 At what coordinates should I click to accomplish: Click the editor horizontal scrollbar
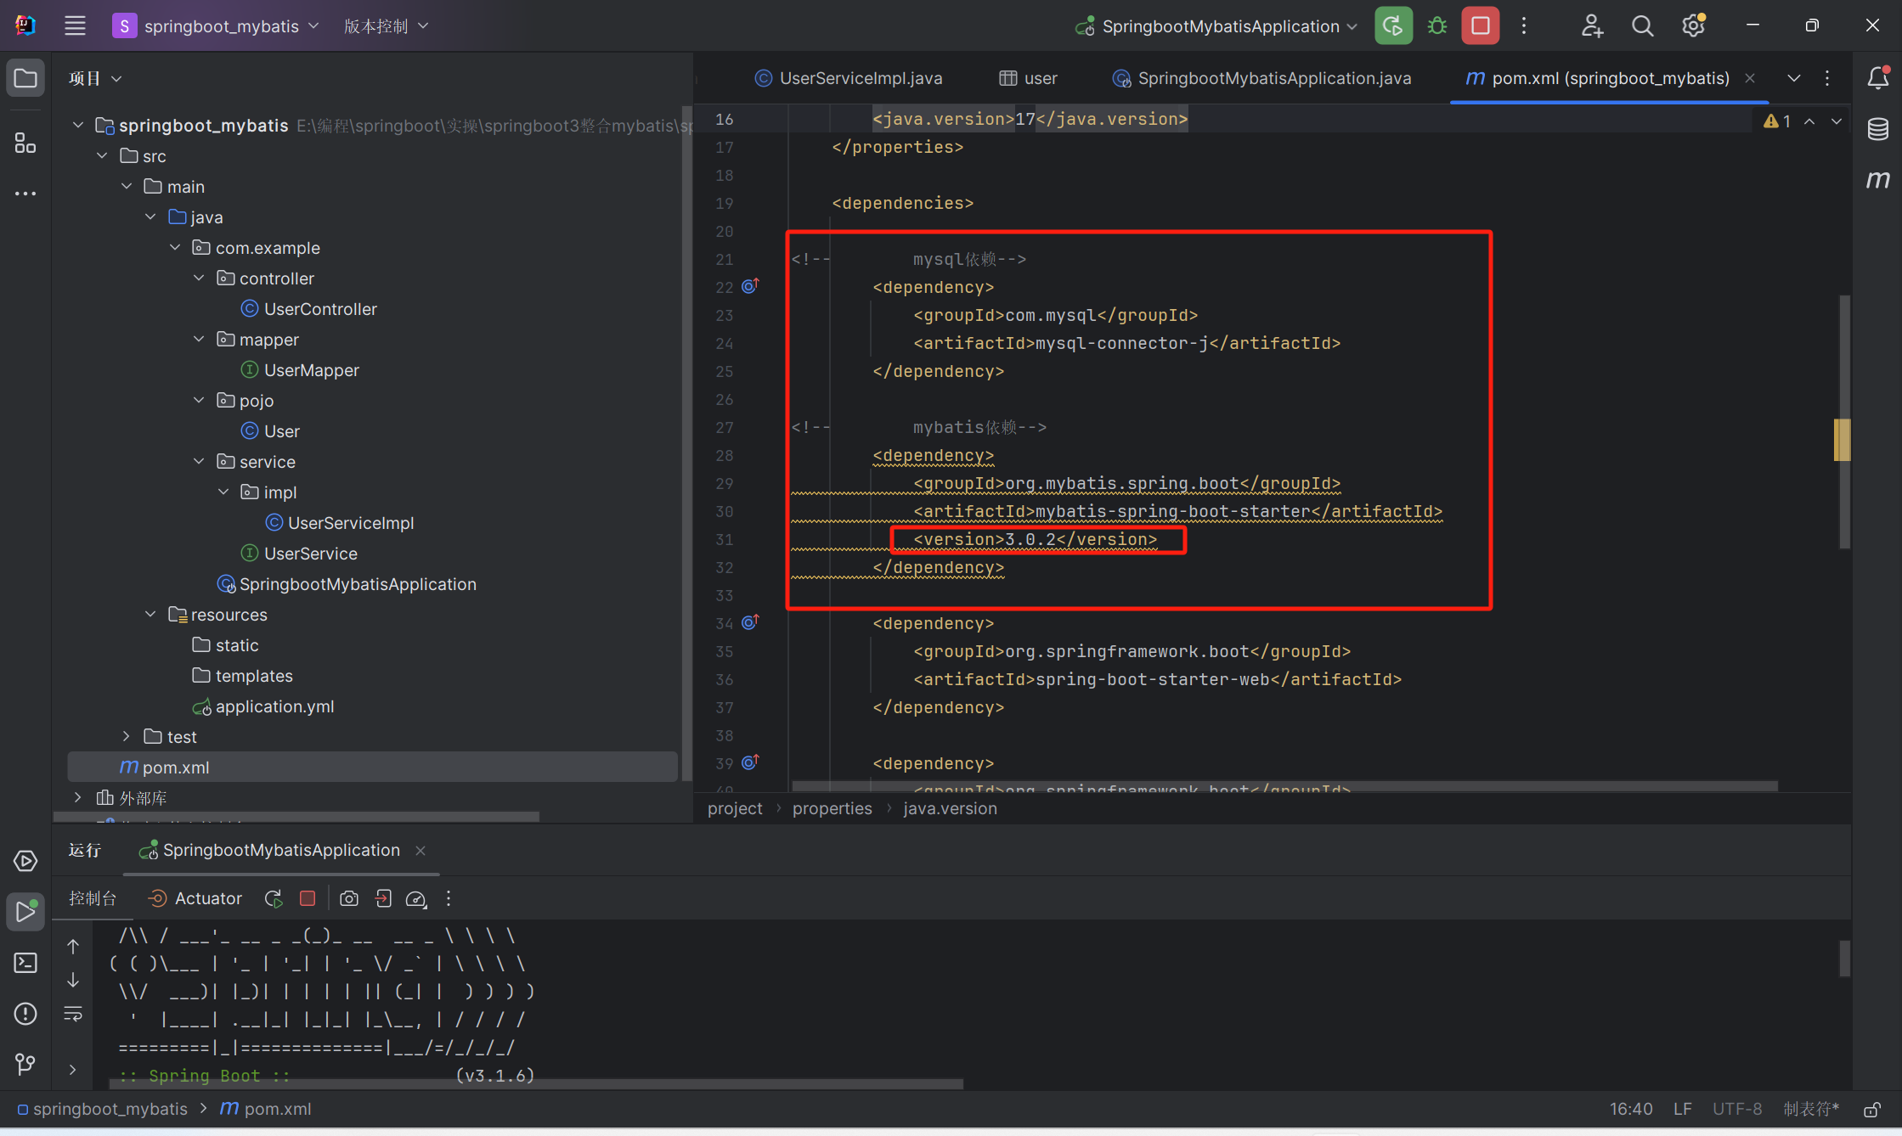(1284, 786)
